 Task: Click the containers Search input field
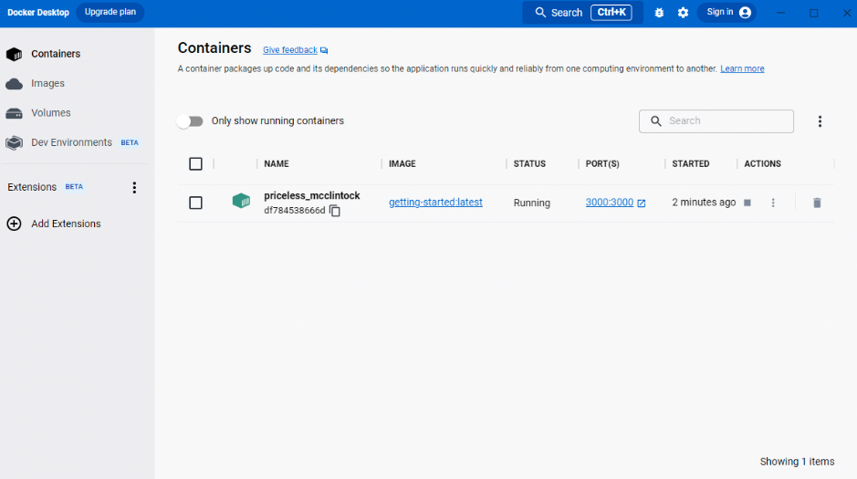coord(716,121)
